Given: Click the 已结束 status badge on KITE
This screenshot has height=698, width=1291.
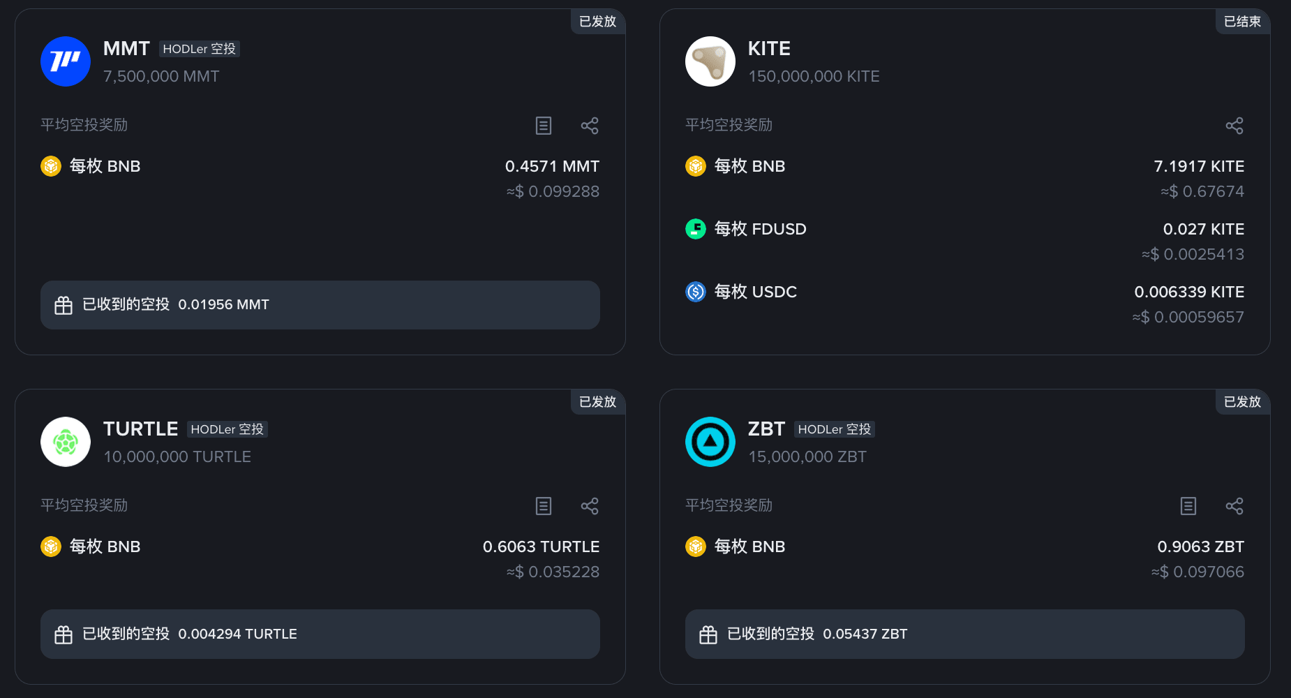Looking at the screenshot, I should click(x=1242, y=22).
